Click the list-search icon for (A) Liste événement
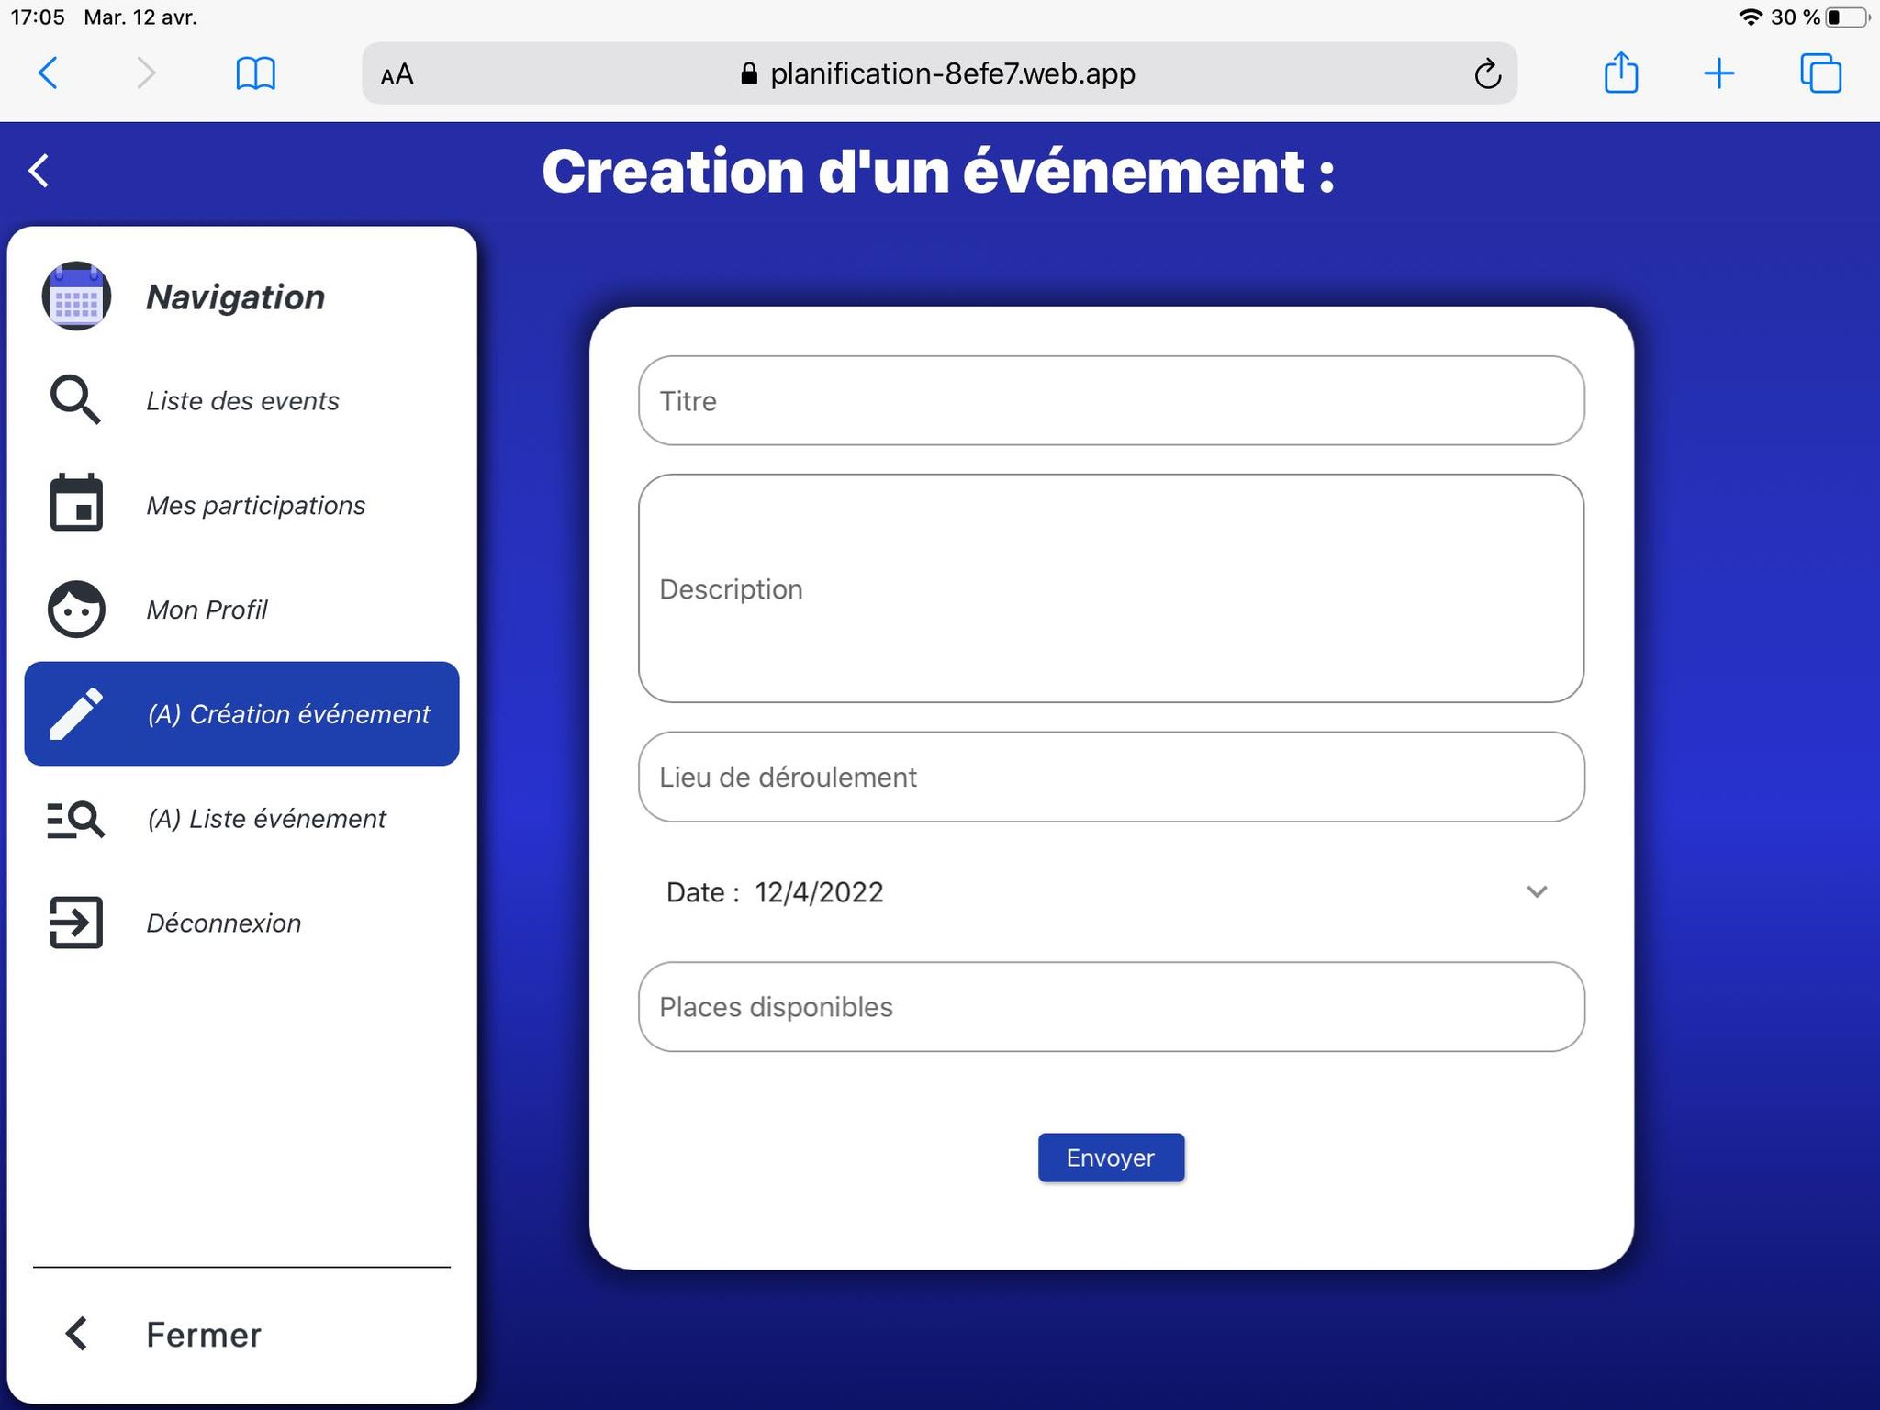 pyautogui.click(x=75, y=818)
